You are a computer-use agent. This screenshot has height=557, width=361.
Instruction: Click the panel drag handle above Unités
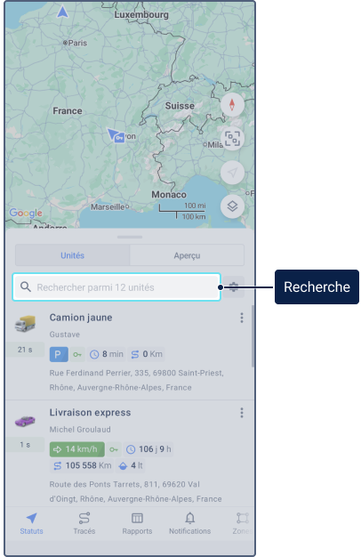pyautogui.click(x=130, y=237)
